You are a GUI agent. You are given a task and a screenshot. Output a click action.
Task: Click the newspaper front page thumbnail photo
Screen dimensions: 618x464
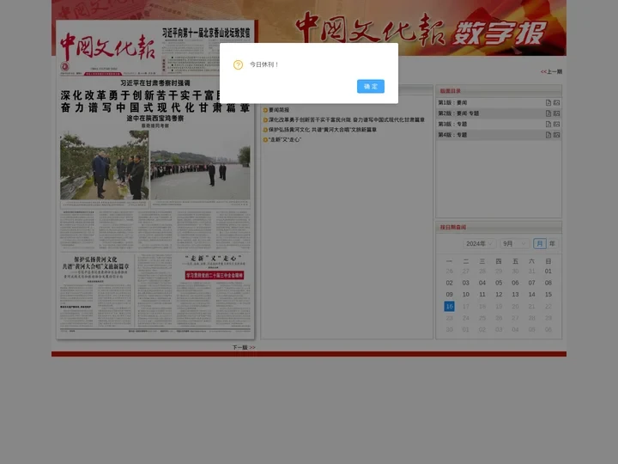coord(155,180)
